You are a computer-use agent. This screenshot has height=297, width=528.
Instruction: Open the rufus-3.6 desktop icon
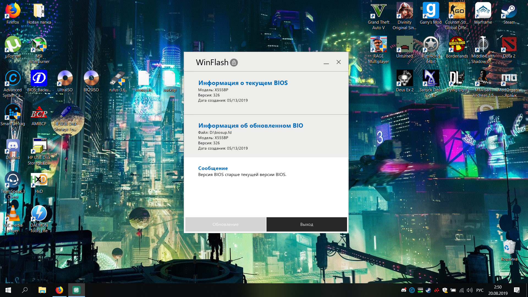click(117, 79)
